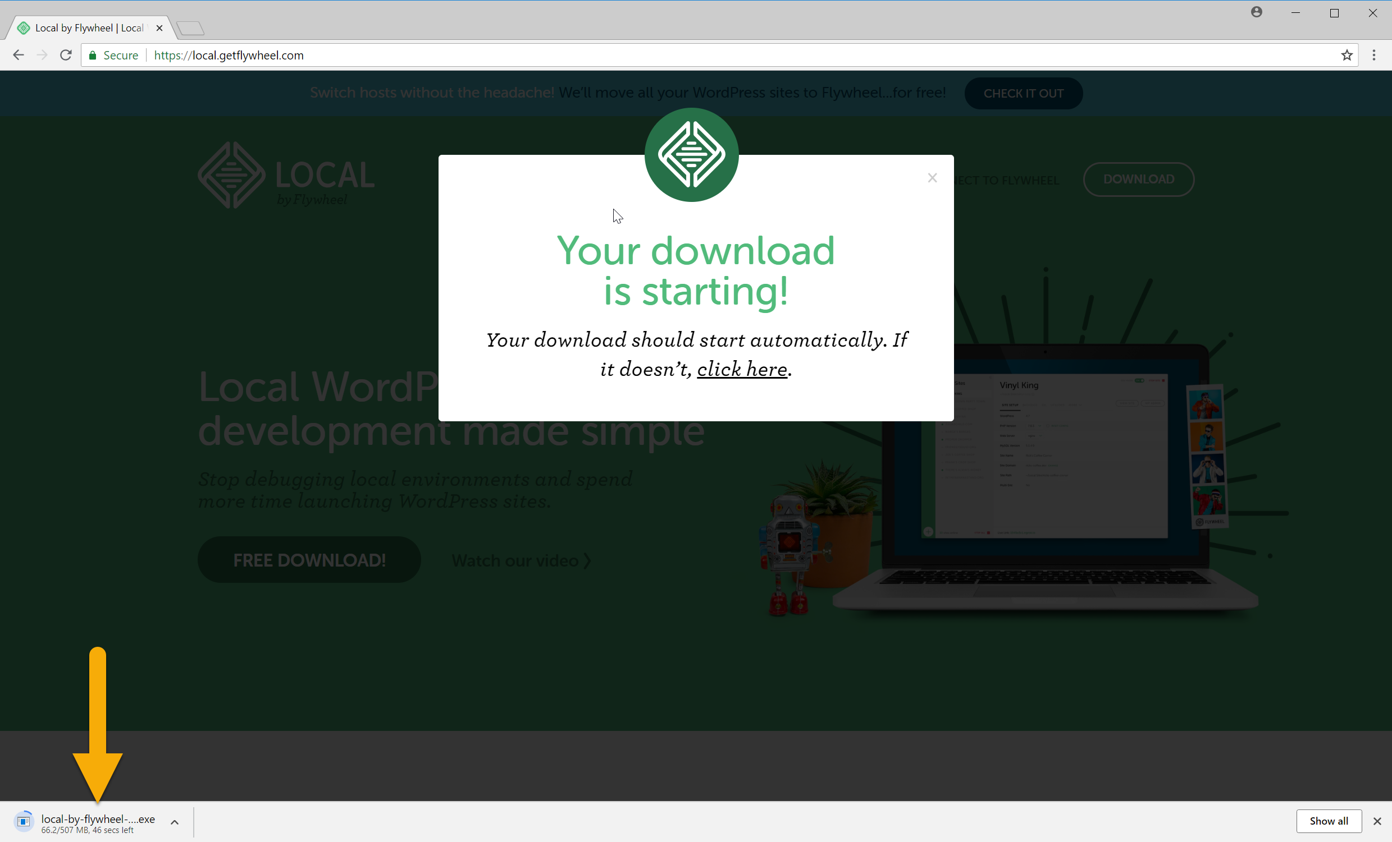Click CHECK IT OUT promo banner button

[1023, 93]
